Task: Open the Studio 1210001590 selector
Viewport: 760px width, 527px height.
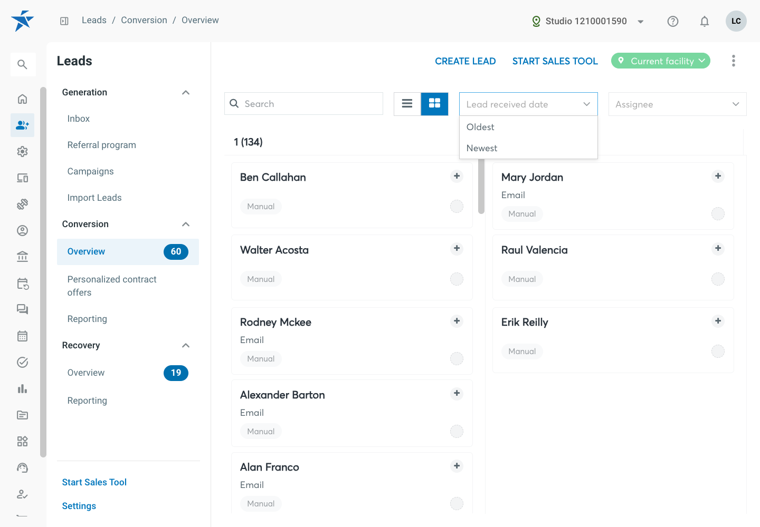Action: [588, 21]
